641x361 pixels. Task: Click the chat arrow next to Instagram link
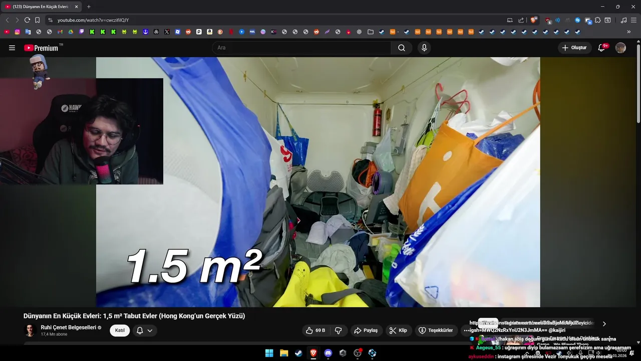pyautogui.click(x=604, y=324)
